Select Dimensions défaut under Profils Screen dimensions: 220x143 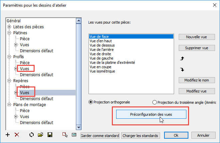tap(37, 75)
